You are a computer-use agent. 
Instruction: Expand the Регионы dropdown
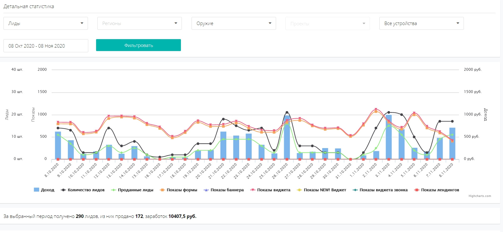[140, 23]
